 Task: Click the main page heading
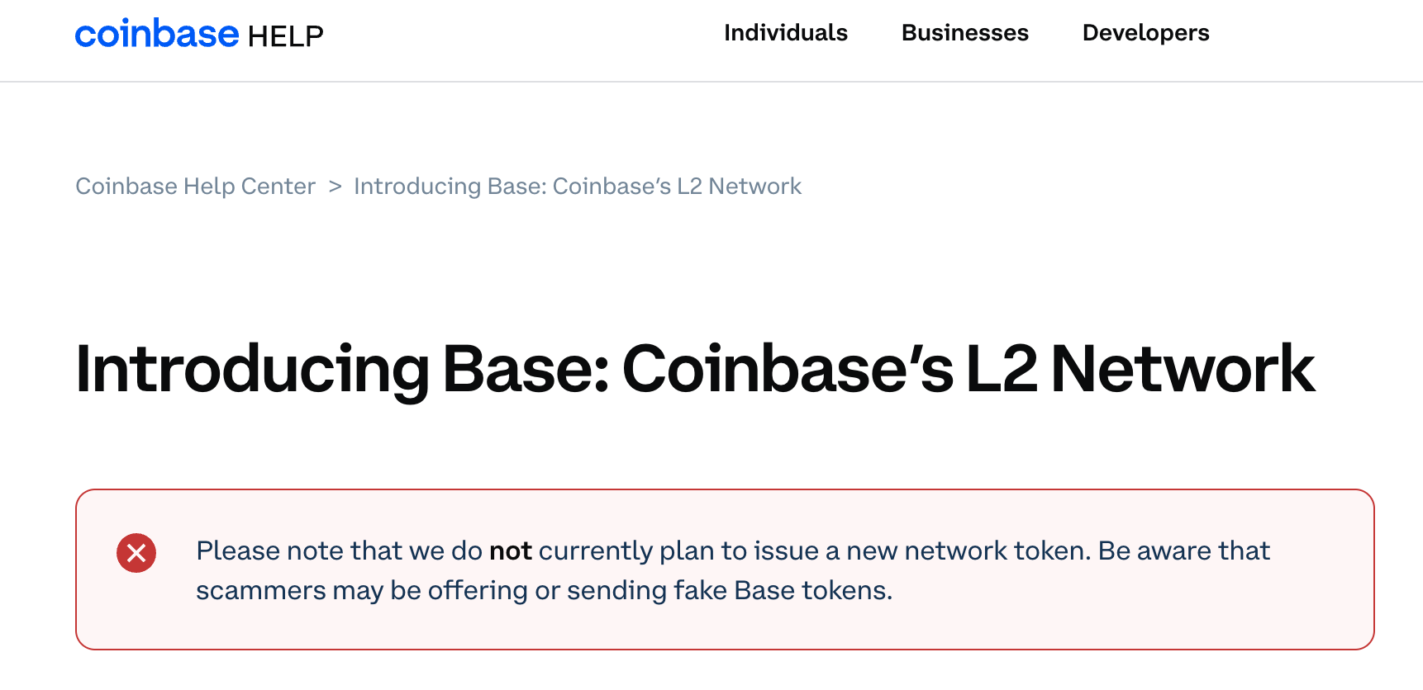click(x=694, y=369)
